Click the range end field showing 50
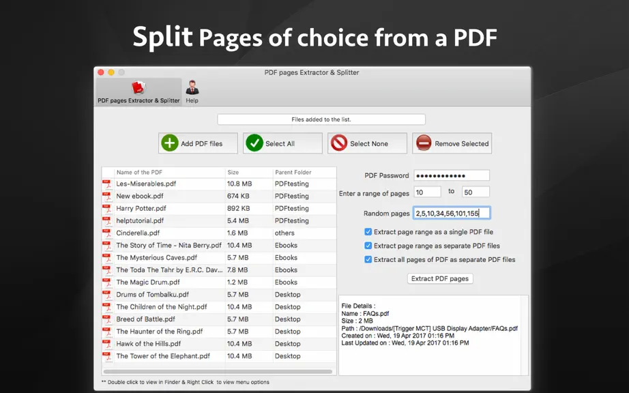Viewport: 629px width, 393px height. 476,192
